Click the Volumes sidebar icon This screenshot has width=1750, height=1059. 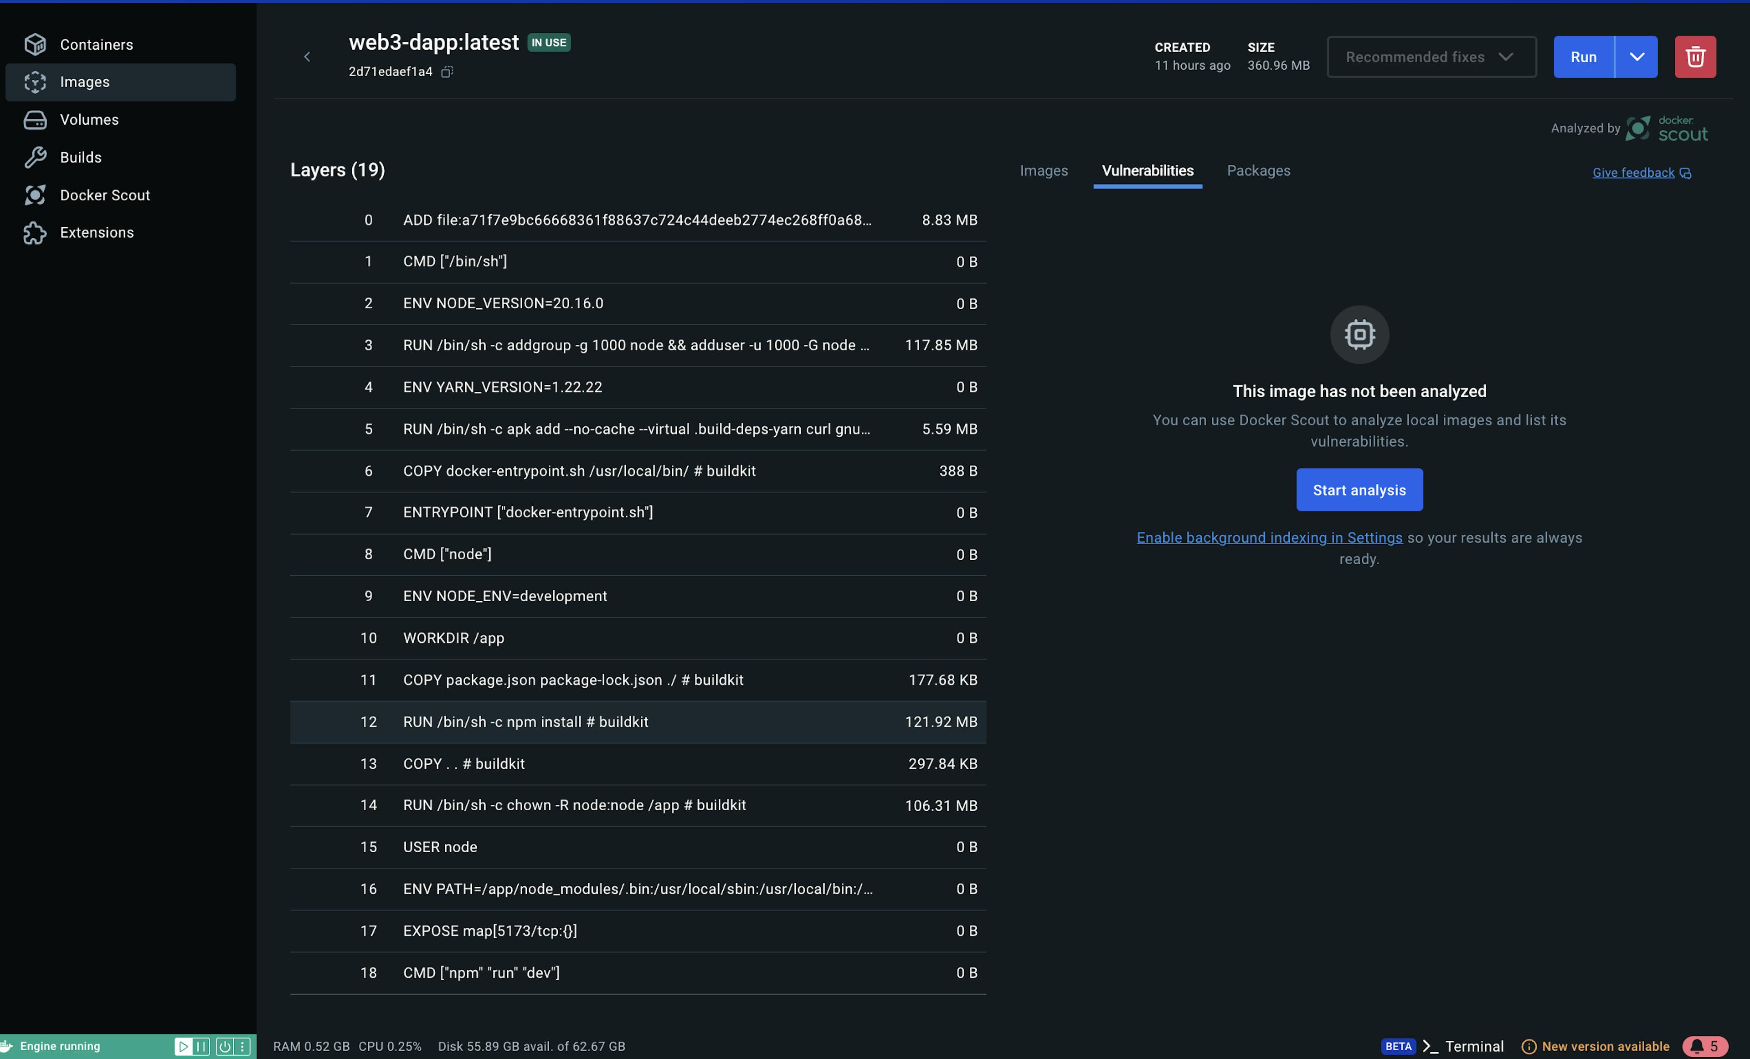34,118
